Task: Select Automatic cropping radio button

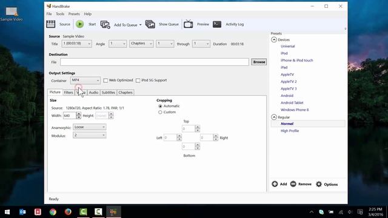Action: coord(160,106)
